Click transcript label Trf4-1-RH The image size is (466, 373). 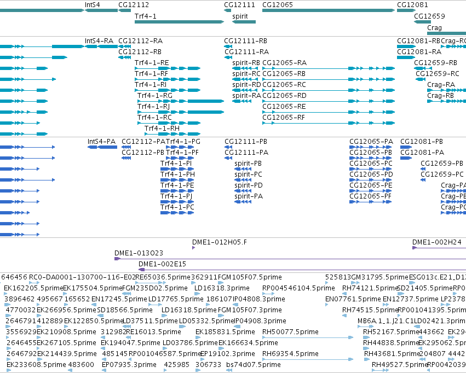coord(162,129)
